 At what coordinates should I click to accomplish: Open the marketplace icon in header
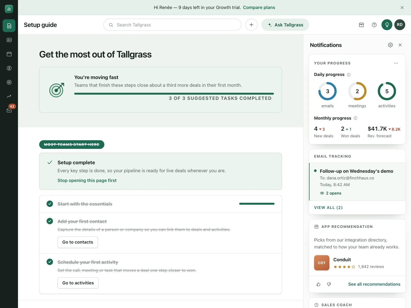click(361, 25)
